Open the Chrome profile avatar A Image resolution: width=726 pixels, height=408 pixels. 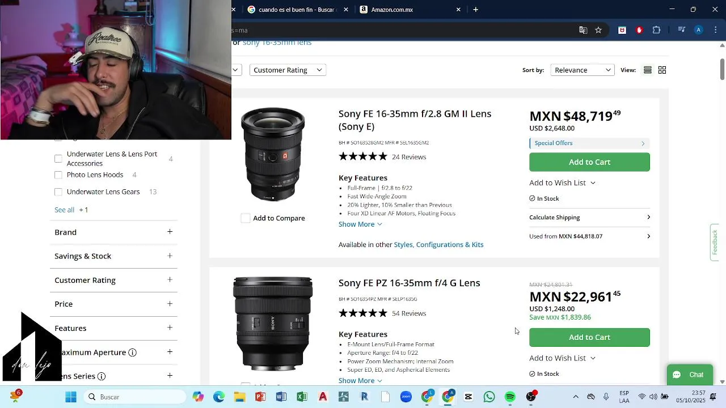699,30
